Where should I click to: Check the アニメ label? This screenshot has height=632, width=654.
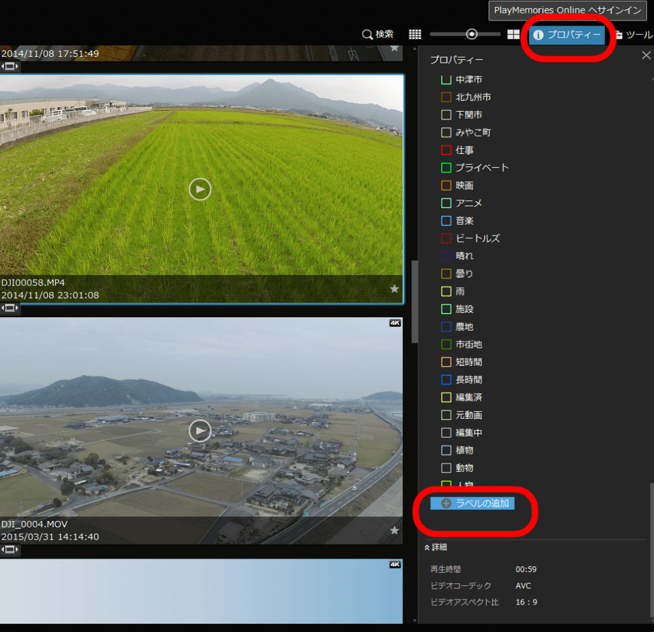click(446, 203)
